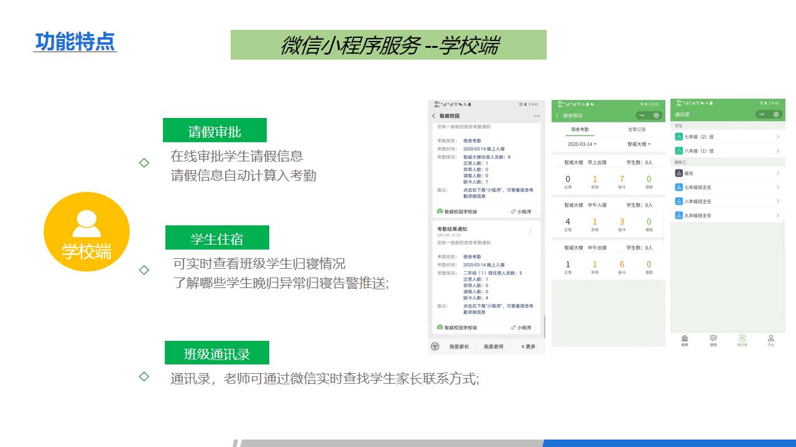
Task: Expand the 八年级（1）班 row chevron
Action: point(778,151)
